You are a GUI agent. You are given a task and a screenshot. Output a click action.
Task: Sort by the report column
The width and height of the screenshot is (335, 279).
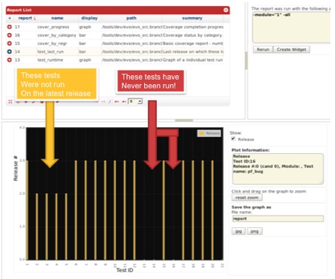coord(26,18)
